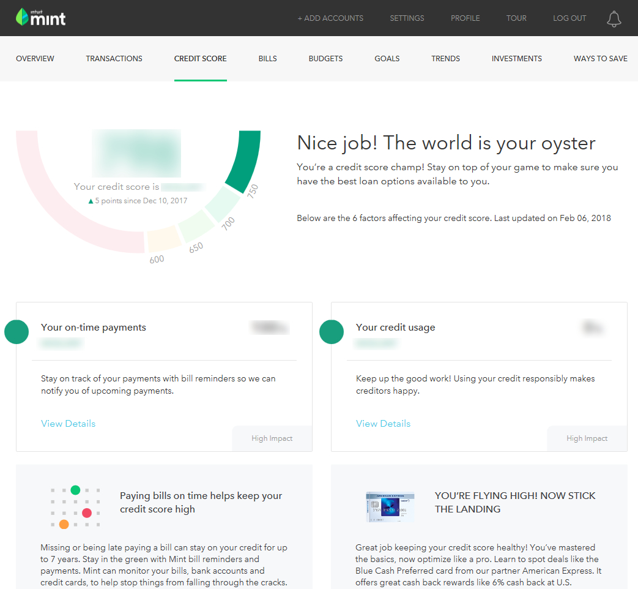Click the 'Last updated on Feb 06, 2018' line
638x589 pixels.
coord(552,218)
